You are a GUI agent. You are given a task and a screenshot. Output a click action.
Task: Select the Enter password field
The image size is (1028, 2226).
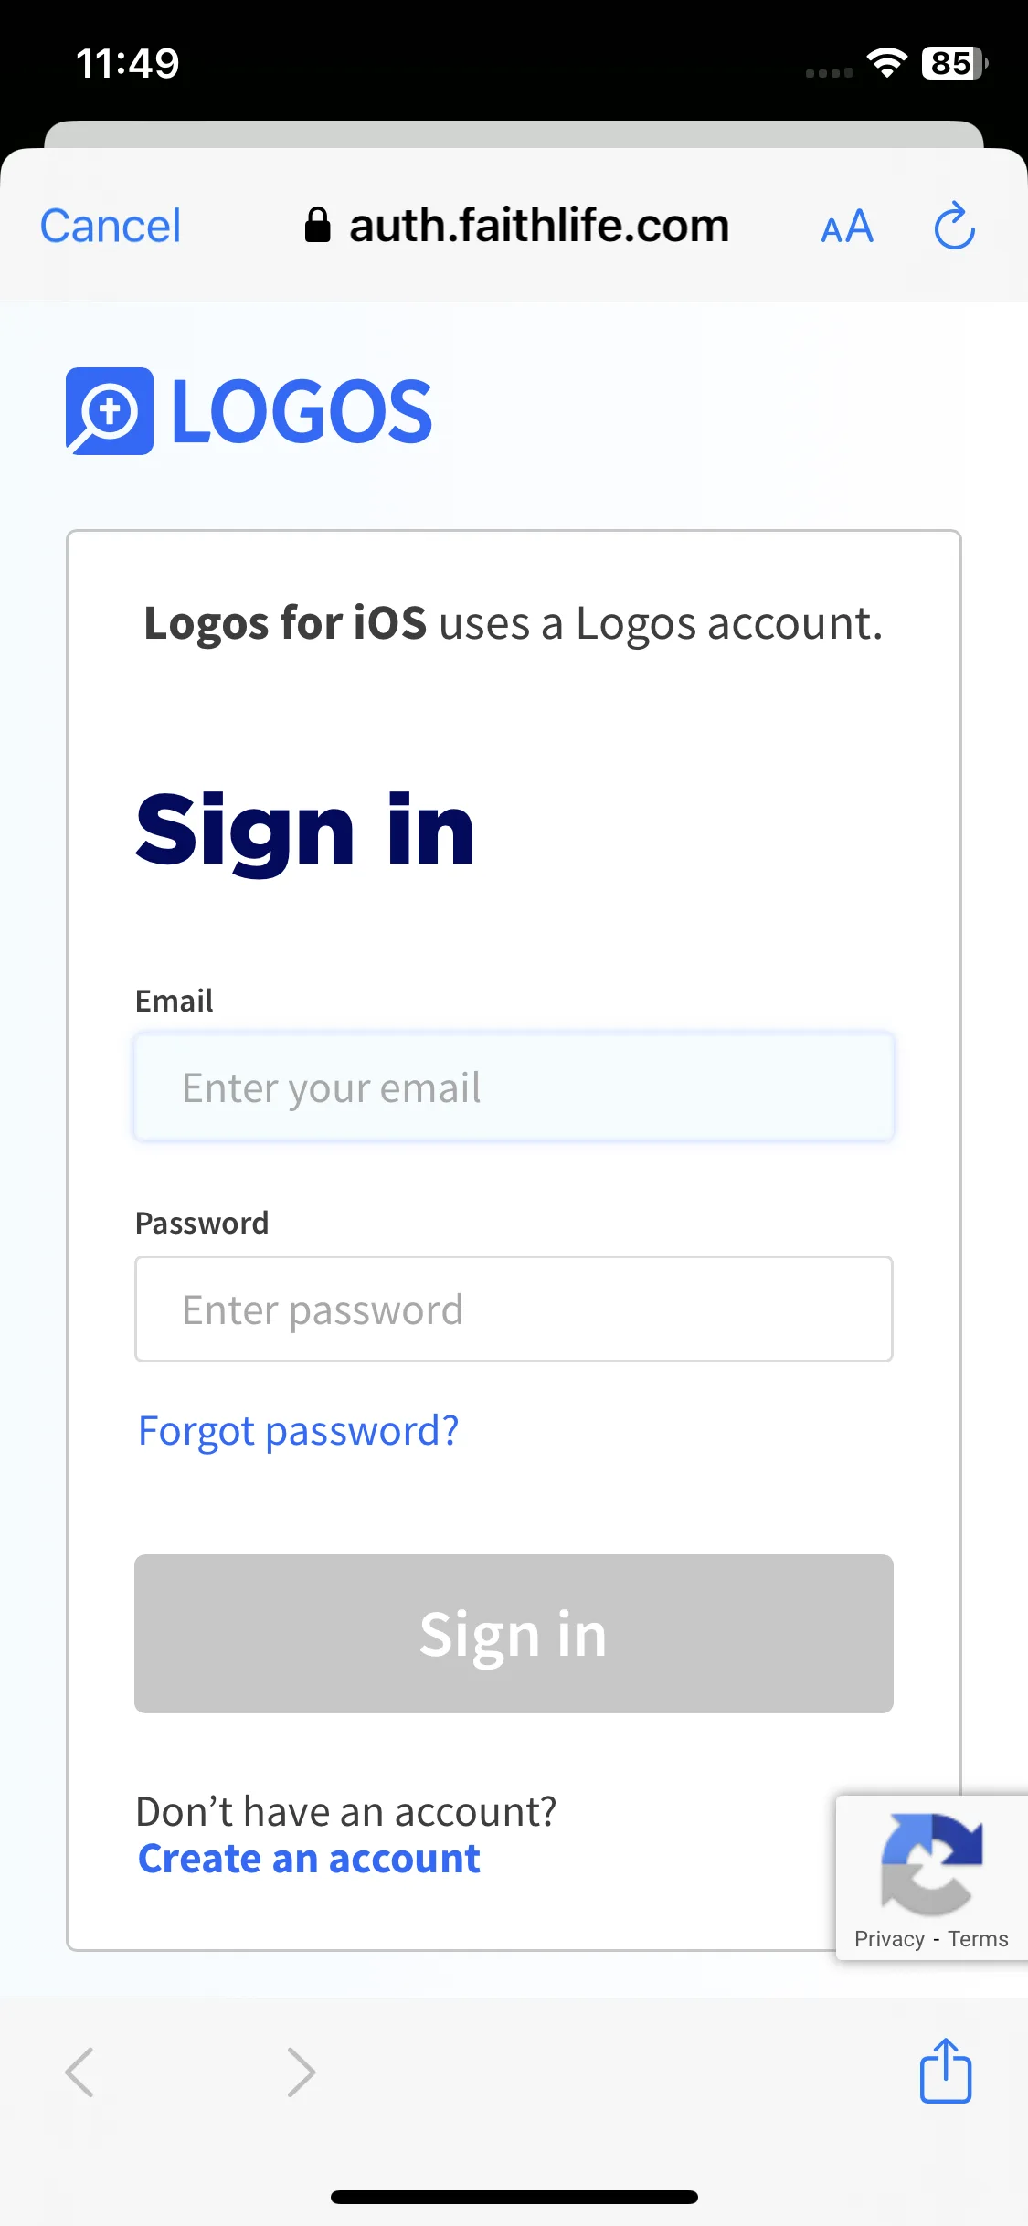[514, 1309]
